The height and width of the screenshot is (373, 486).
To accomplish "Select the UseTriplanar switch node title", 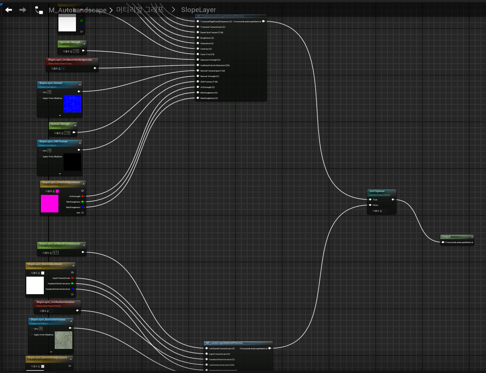I will tap(377, 191).
